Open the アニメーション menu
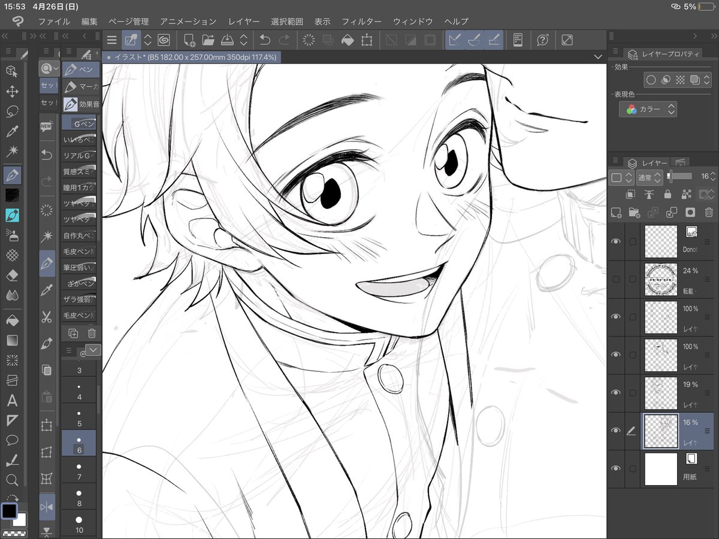Screen dimensions: 719x539 [188, 21]
